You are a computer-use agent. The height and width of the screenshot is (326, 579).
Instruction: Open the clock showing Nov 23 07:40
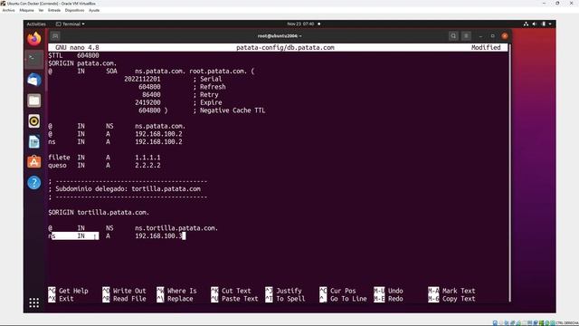(300, 24)
